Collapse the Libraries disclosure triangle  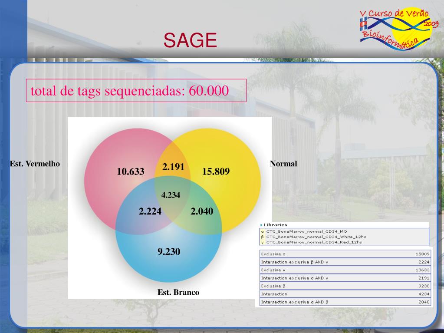[261, 225]
